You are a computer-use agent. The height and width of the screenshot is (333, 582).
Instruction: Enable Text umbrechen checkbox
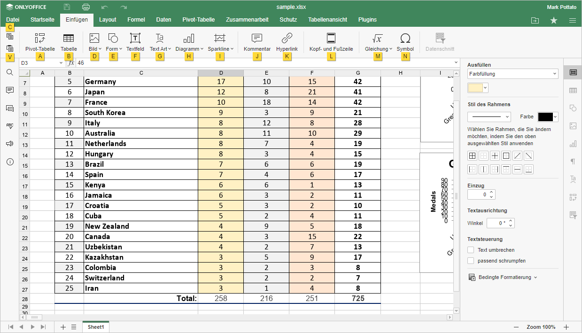click(x=471, y=250)
